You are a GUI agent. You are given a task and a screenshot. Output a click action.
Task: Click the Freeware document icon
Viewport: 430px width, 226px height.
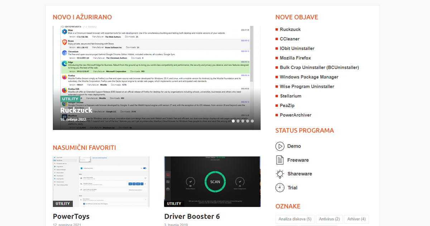pyautogui.click(x=280, y=160)
